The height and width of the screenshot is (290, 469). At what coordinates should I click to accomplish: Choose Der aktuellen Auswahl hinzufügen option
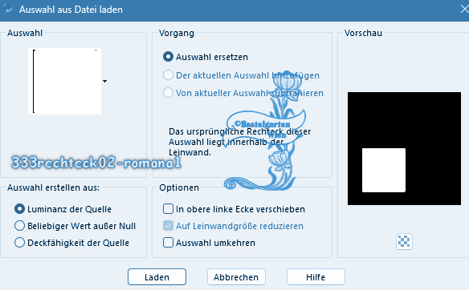click(168, 75)
